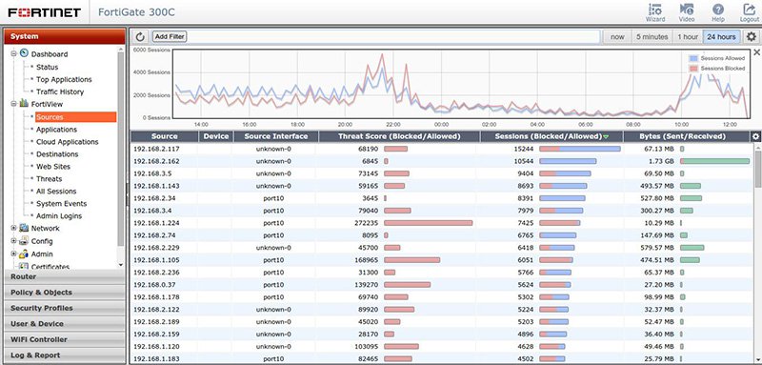Open the WiFi Controller section
Screen dimensions: 762x365
coord(65,339)
